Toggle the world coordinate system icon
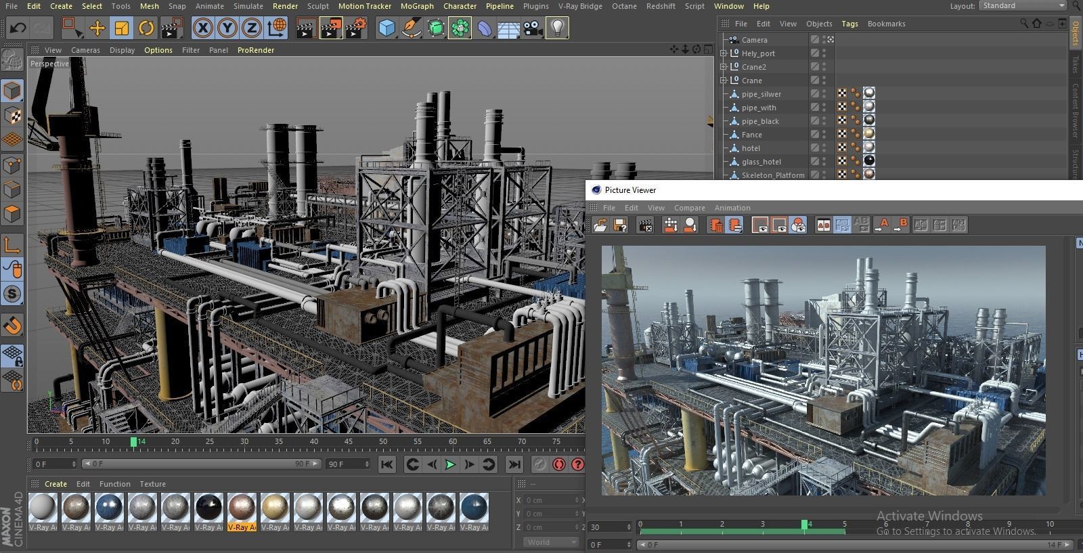Screen dimensions: 1083x553 point(276,28)
